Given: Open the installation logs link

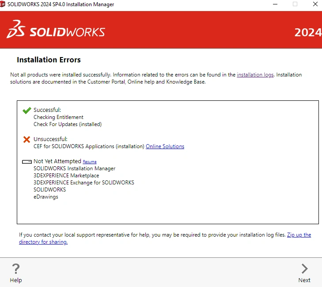Looking at the screenshot, I should click(x=255, y=75).
